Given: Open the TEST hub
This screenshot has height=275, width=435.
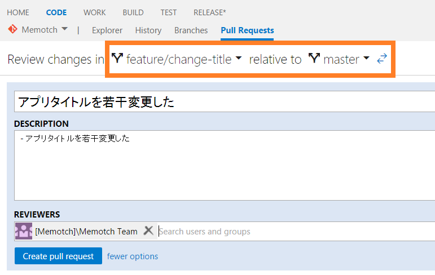Looking at the screenshot, I should (168, 12).
